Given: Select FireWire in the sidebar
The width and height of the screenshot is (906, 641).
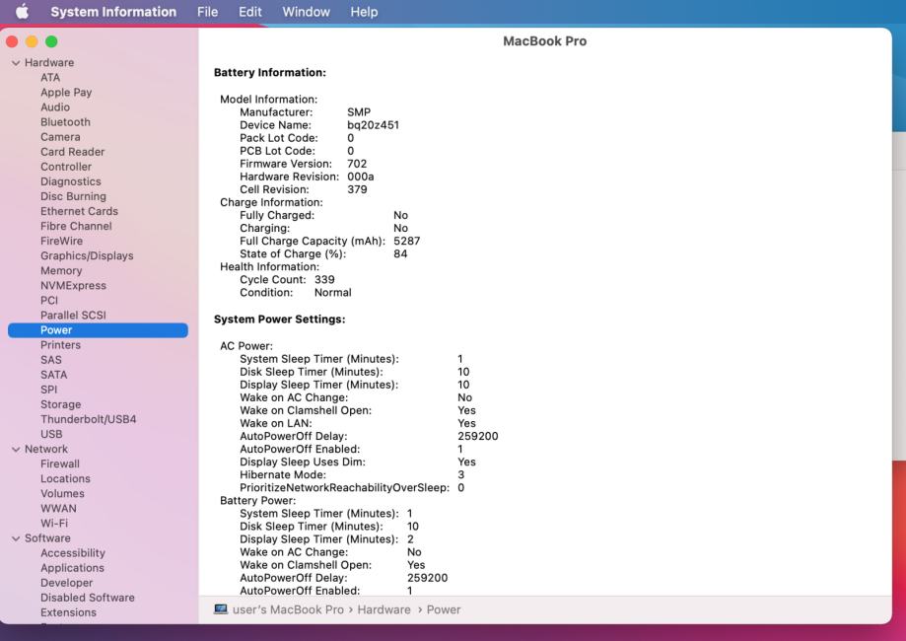Looking at the screenshot, I should (x=61, y=241).
